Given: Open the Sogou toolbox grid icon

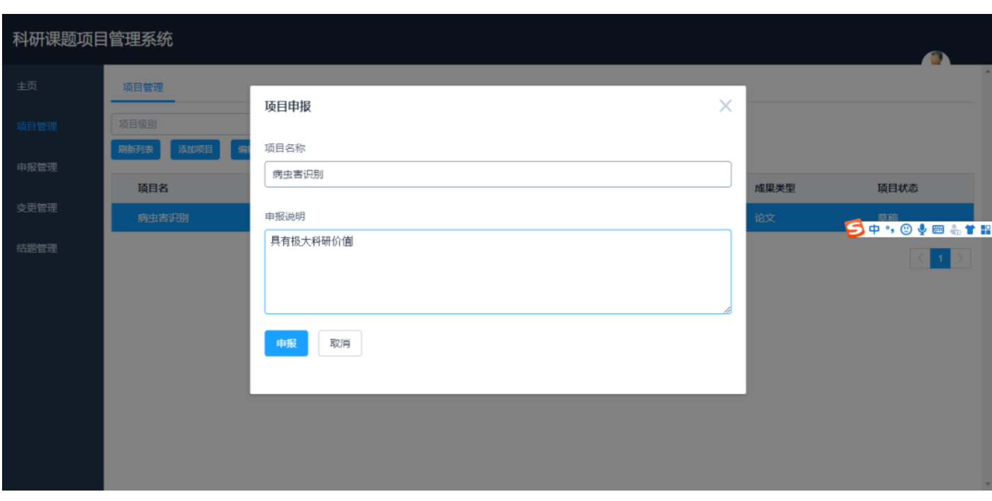Looking at the screenshot, I should (985, 230).
